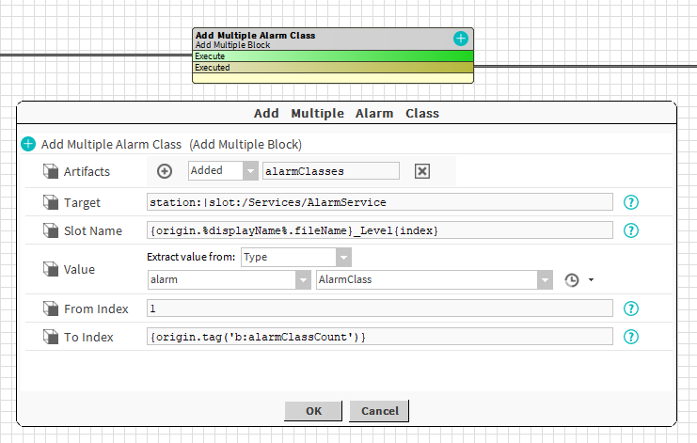The width and height of the screenshot is (697, 443).
Task: Click the Target path input field
Action: [380, 202]
